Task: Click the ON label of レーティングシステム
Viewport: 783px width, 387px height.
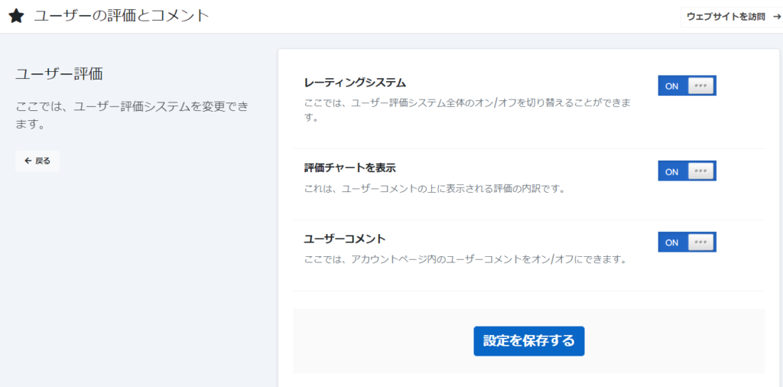Action: pyautogui.click(x=672, y=86)
